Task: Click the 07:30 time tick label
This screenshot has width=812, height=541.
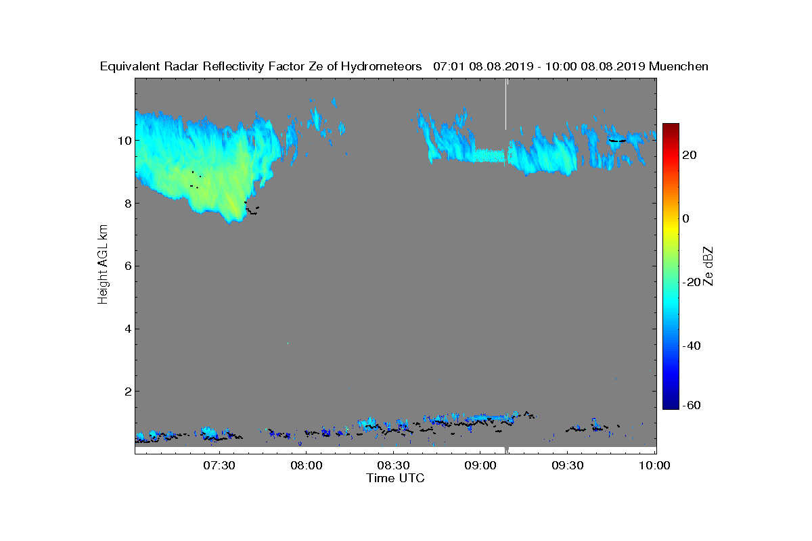Action: [219, 465]
